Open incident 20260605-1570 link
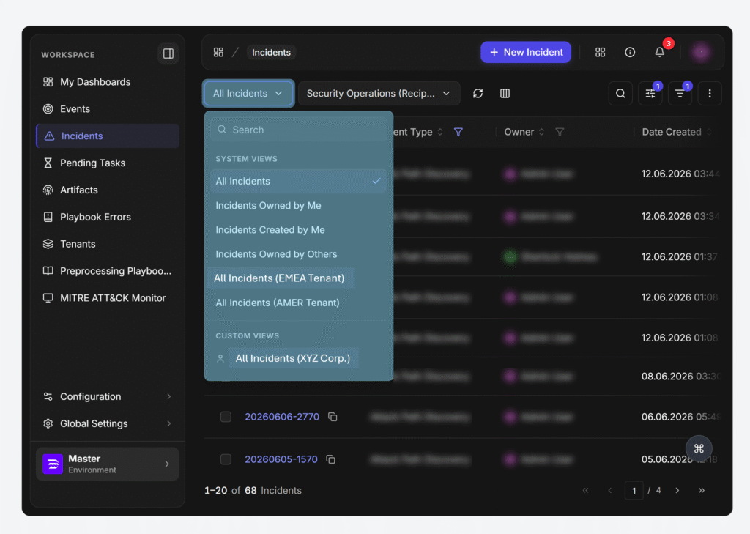750x534 pixels. (281, 459)
